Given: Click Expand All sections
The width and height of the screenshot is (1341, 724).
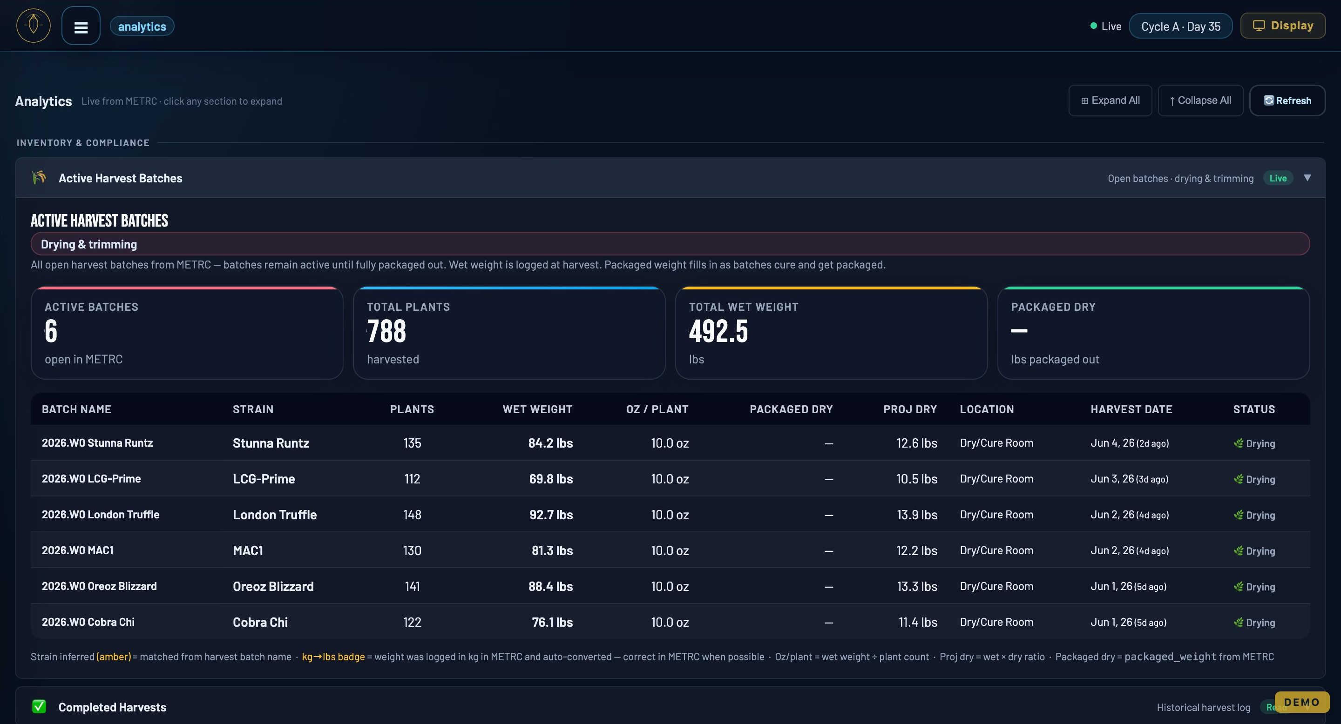Looking at the screenshot, I should [1110, 101].
